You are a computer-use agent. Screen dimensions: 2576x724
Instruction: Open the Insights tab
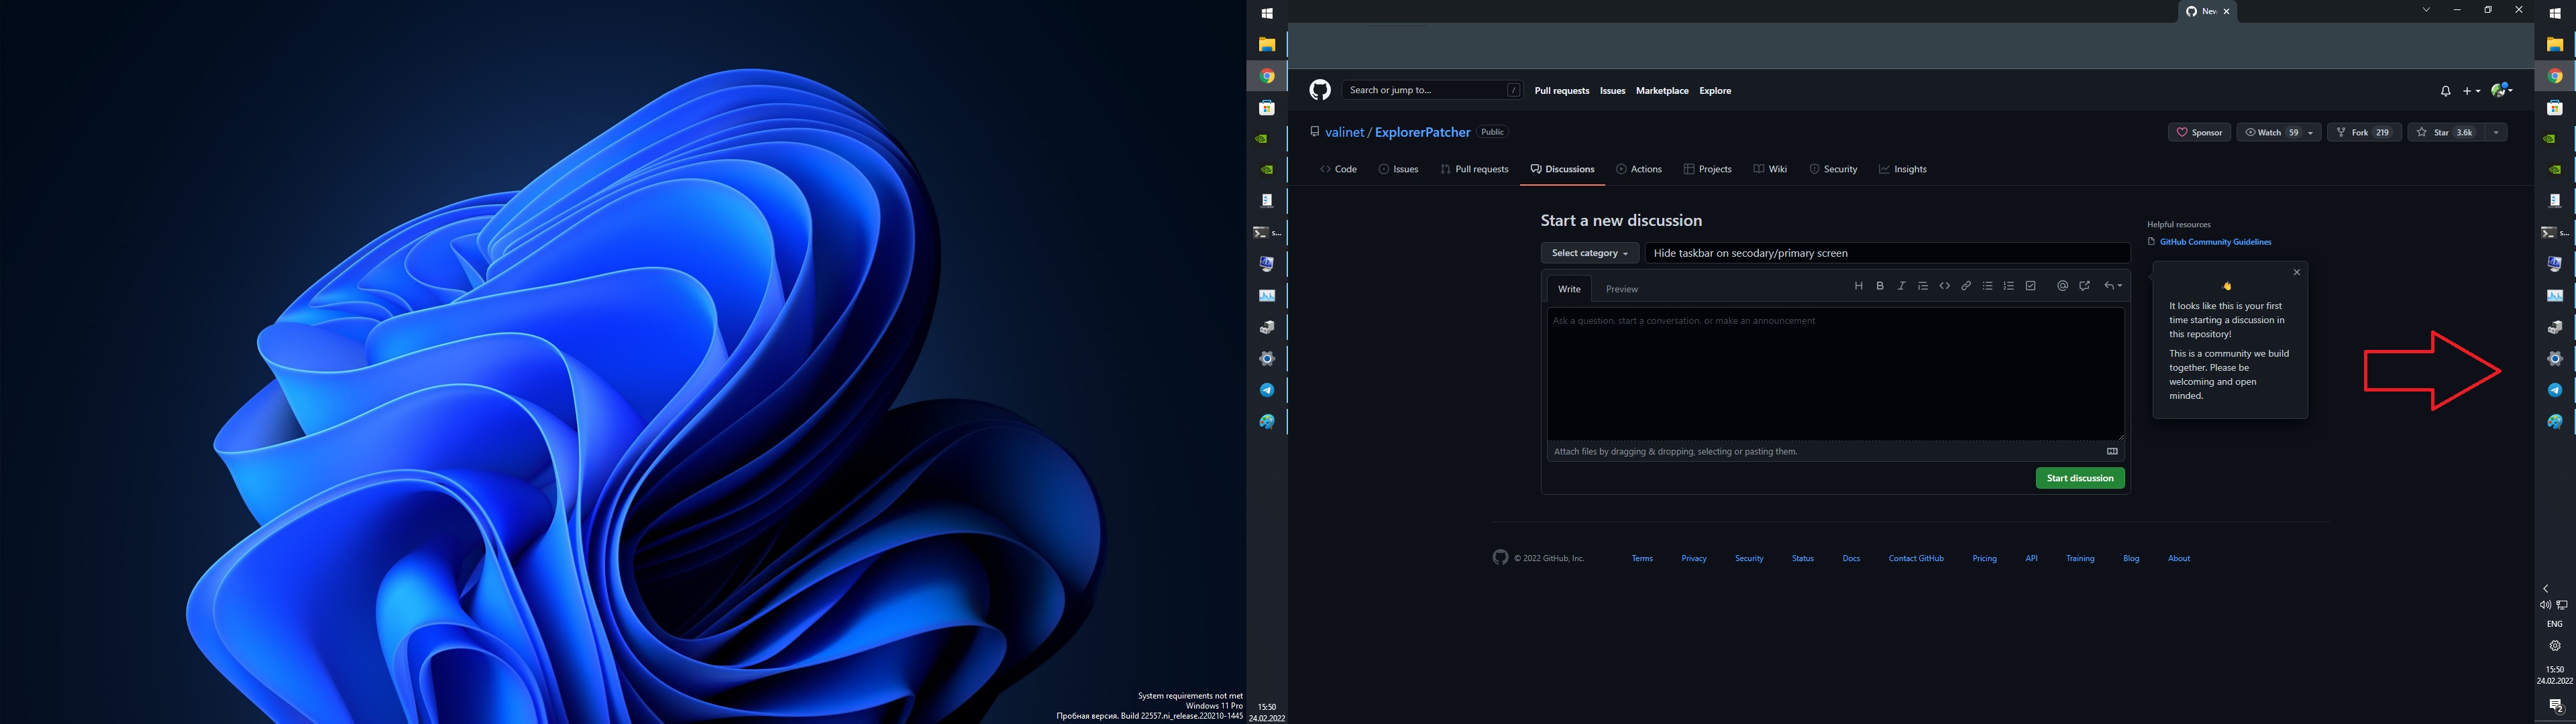(1902, 169)
